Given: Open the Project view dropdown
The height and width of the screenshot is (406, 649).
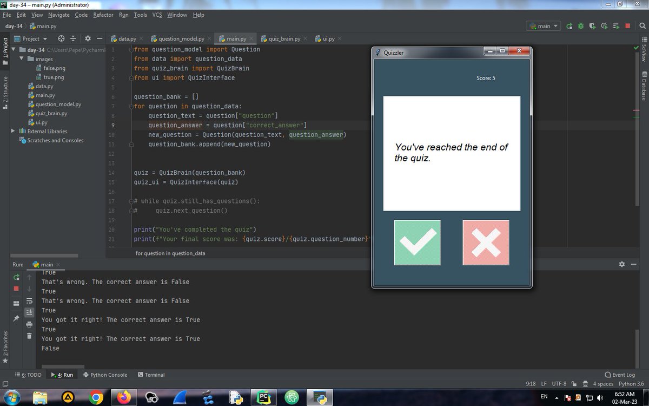Looking at the screenshot, I should [x=31, y=38].
